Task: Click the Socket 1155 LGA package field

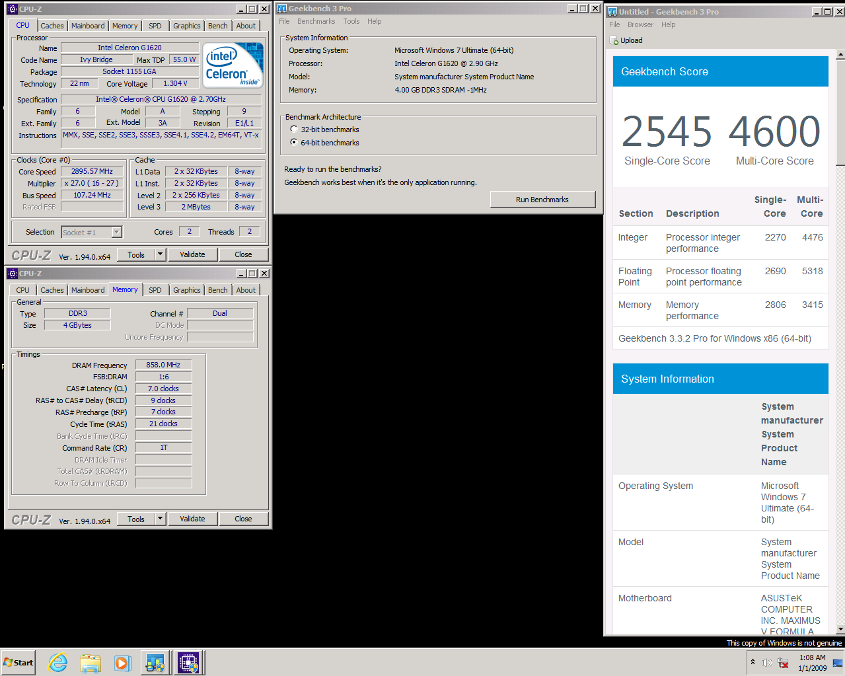Action: tap(129, 71)
